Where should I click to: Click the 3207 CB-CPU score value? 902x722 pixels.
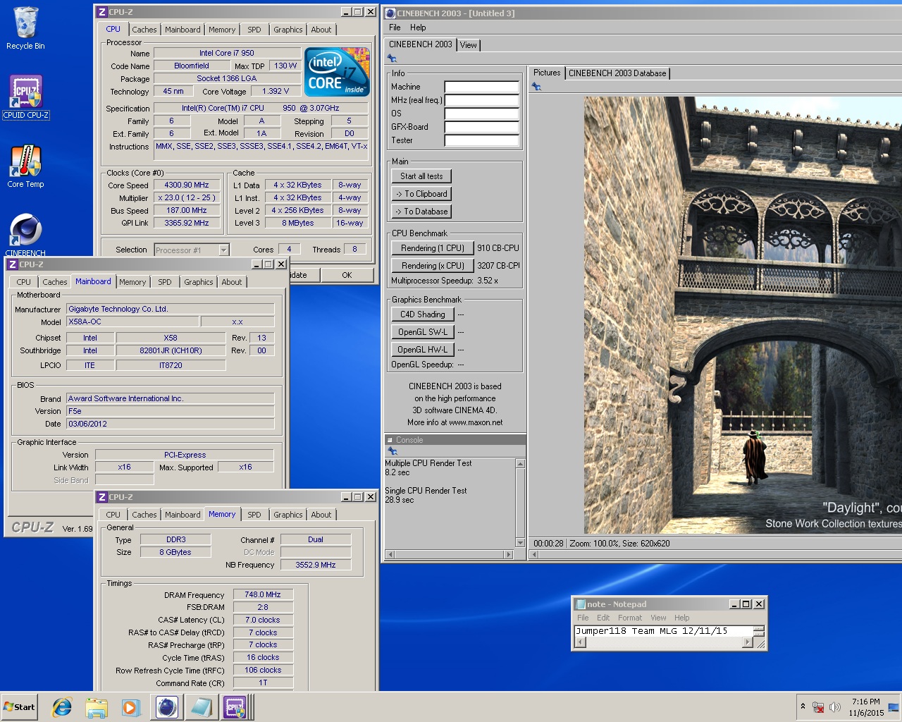tap(498, 266)
